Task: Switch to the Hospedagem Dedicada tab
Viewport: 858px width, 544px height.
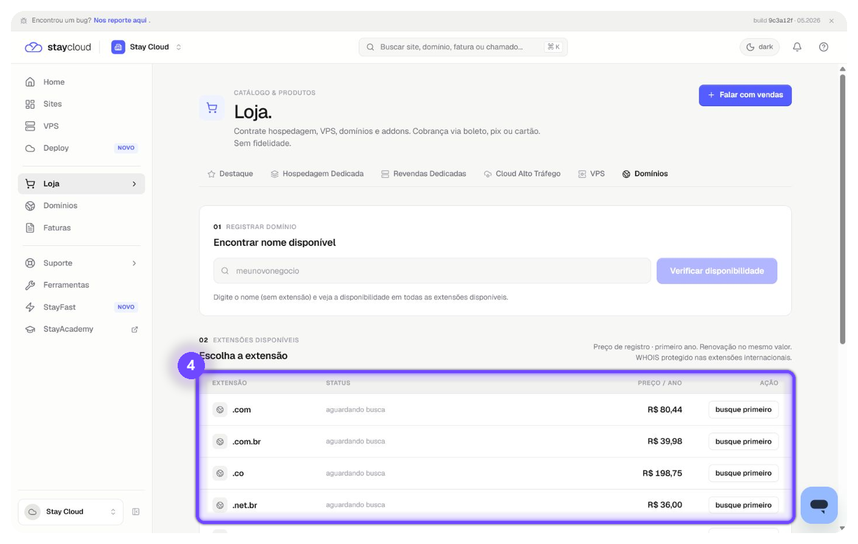Action: pos(317,174)
